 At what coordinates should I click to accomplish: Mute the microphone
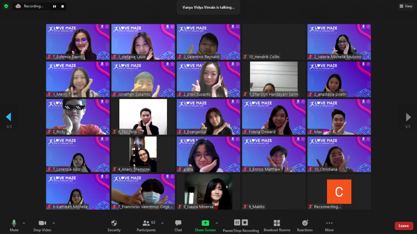(14, 223)
